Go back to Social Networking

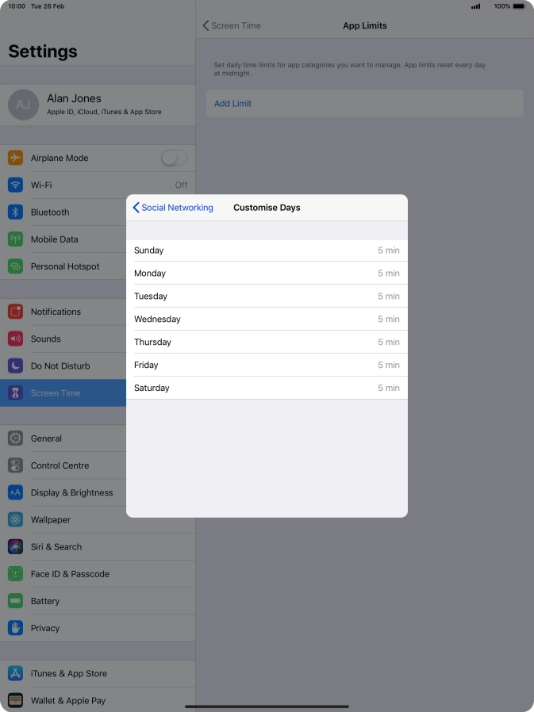(173, 208)
